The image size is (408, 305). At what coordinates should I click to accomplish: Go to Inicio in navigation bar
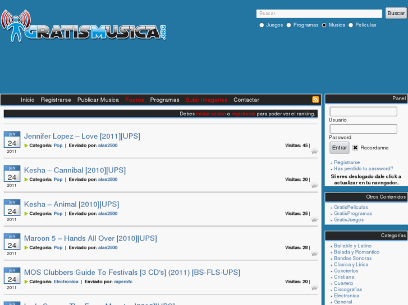(27, 100)
